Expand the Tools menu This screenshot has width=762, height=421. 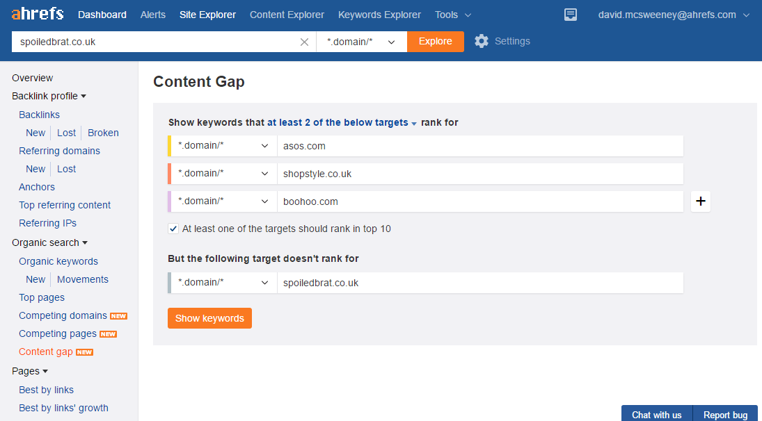tap(453, 15)
